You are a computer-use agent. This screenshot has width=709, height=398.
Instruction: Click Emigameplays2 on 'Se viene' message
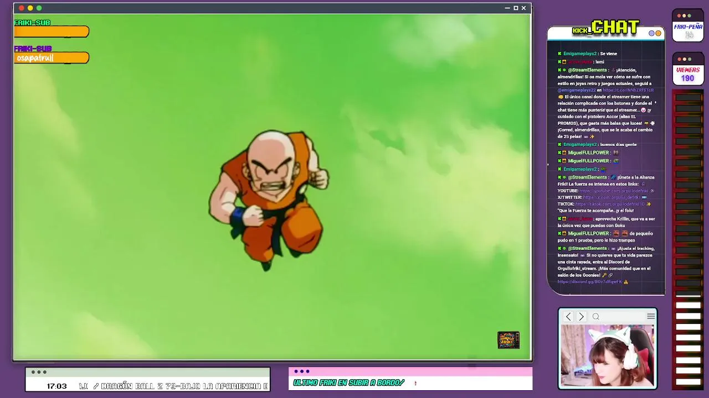(581, 54)
